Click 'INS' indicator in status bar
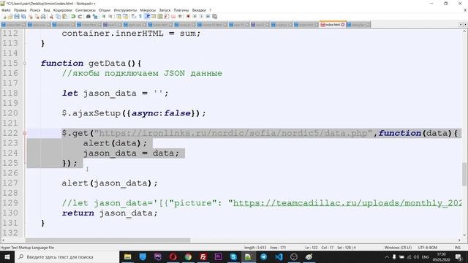The width and height of the screenshot is (468, 263). point(457,248)
